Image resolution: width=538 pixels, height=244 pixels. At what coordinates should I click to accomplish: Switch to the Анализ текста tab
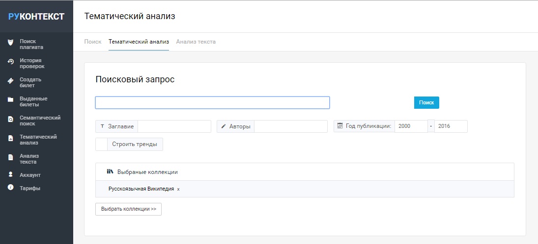196,42
